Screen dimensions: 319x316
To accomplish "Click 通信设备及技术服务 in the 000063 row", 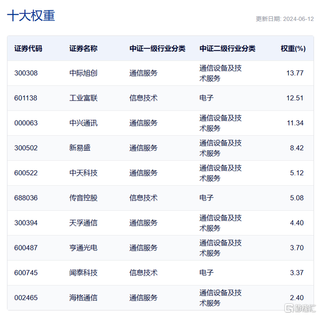I will coord(220,123).
